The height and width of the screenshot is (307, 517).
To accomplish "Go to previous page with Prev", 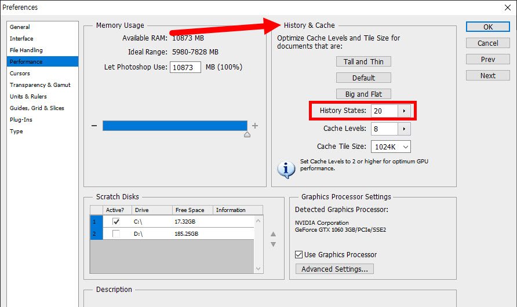I will [x=487, y=59].
